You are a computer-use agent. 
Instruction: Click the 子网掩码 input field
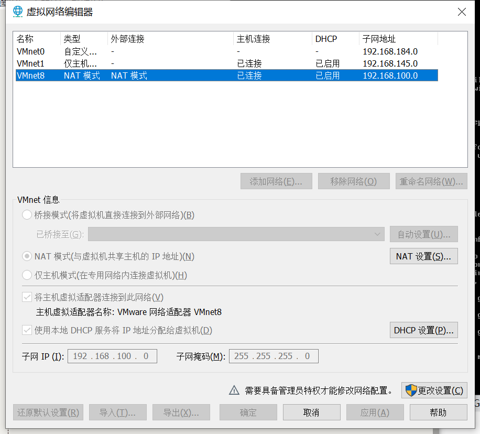[x=274, y=356]
